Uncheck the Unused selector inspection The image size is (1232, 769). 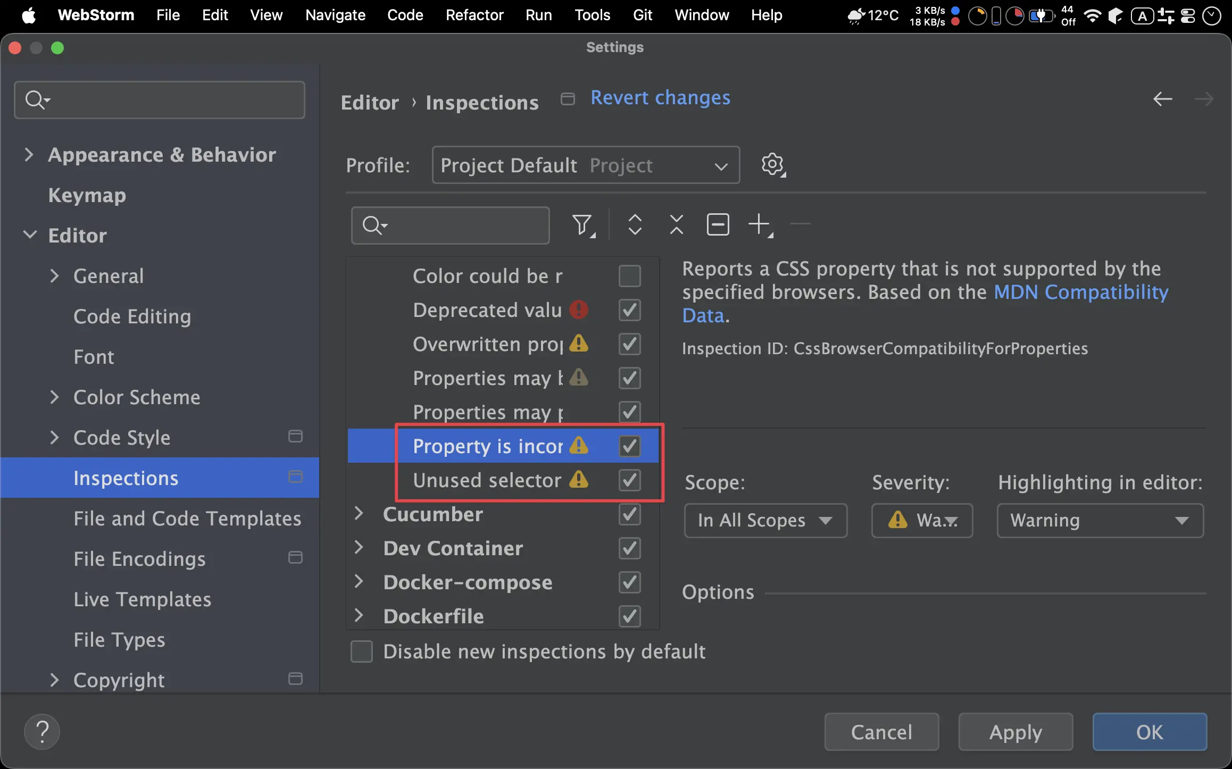point(629,480)
